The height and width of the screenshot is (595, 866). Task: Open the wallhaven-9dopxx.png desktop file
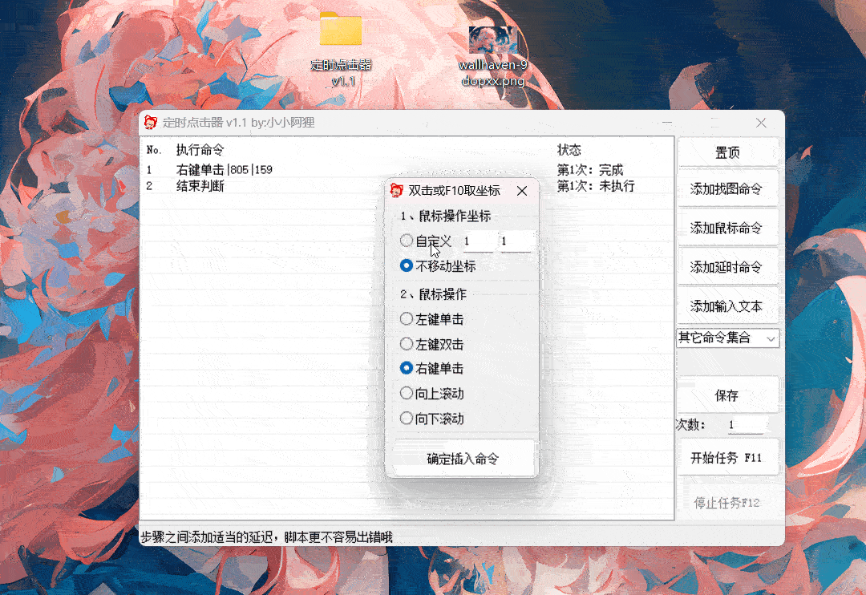click(492, 56)
